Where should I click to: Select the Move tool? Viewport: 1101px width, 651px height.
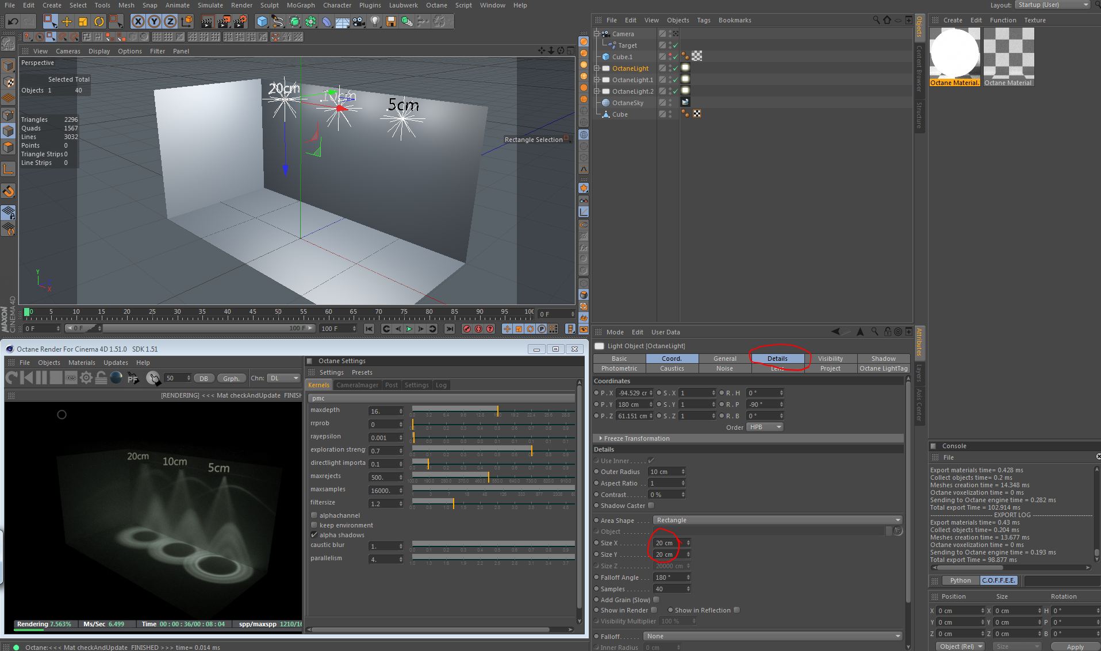67,22
